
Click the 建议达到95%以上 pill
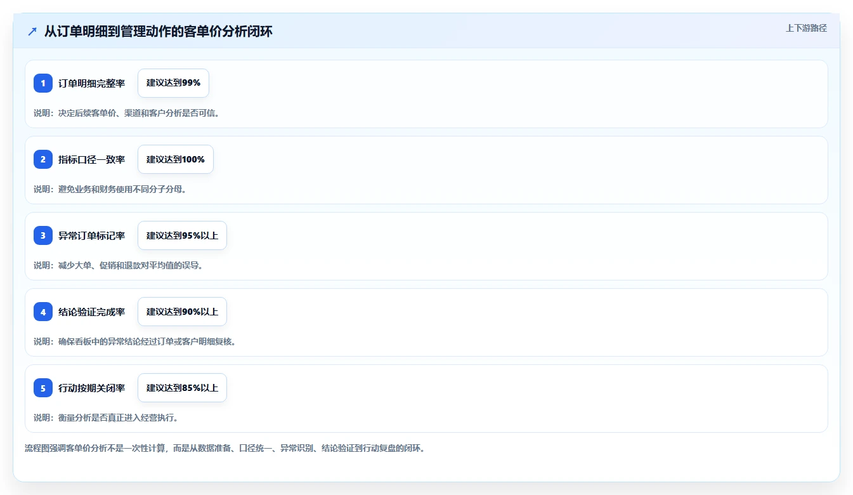(x=182, y=235)
